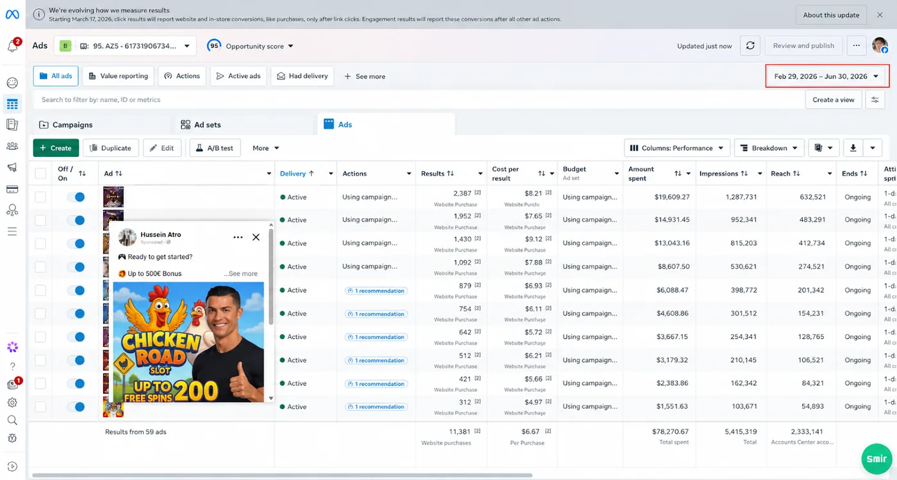The height and width of the screenshot is (480, 897).
Task: Click the search filter input field
Action: (x=416, y=100)
